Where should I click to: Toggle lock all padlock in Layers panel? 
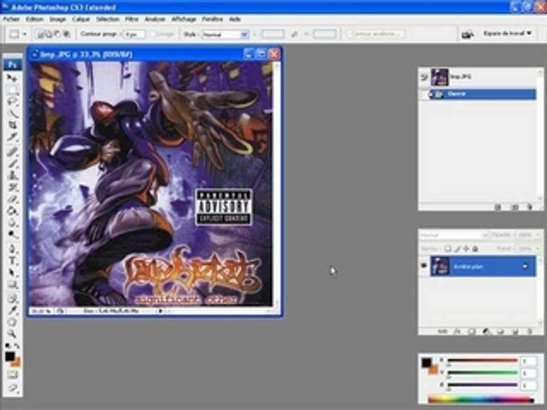(475, 249)
